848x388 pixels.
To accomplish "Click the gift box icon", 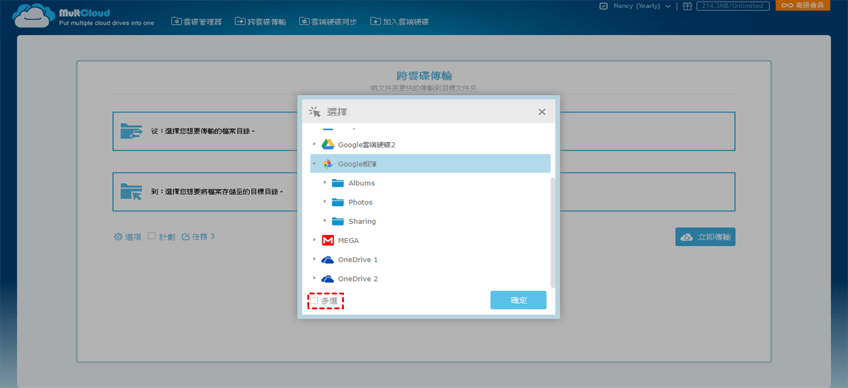I will tap(687, 6).
